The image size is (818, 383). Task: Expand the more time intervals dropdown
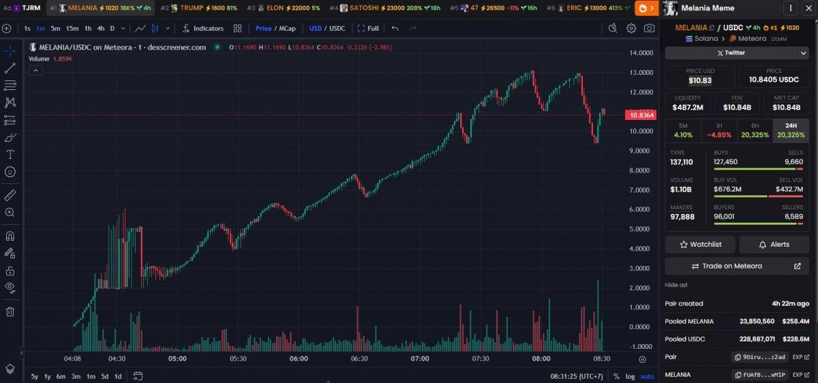click(x=123, y=29)
